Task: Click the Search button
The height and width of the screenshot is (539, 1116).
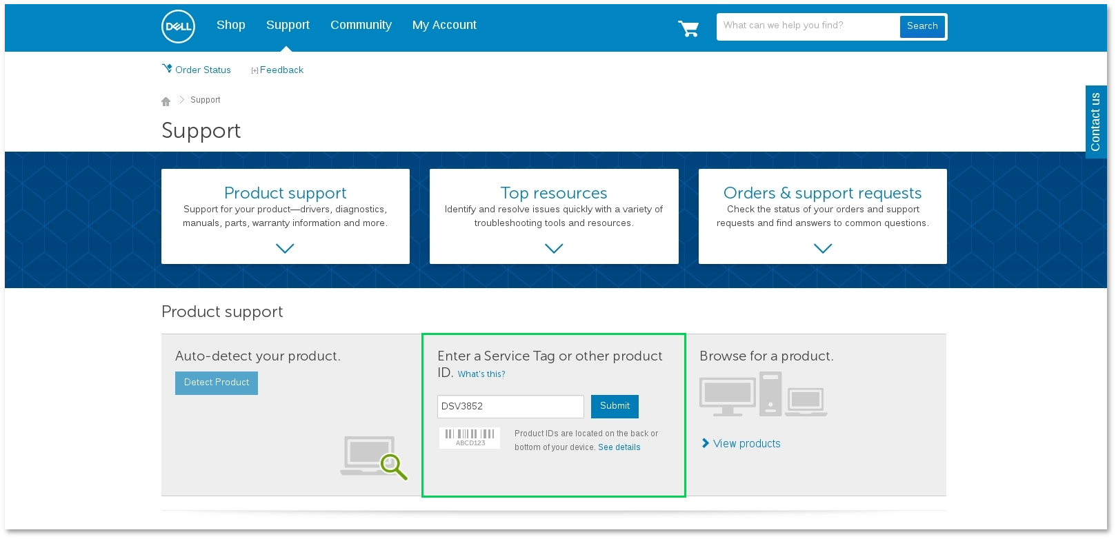Action: pyautogui.click(x=922, y=26)
